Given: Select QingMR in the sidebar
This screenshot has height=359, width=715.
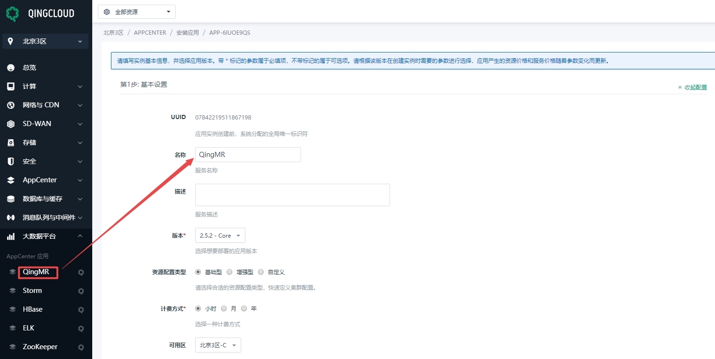Looking at the screenshot, I should pyautogui.click(x=36, y=272).
